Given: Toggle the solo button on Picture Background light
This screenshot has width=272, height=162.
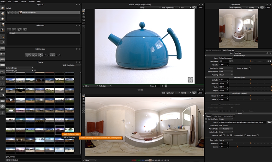Looking at the screenshot, I should [x=11, y=13].
